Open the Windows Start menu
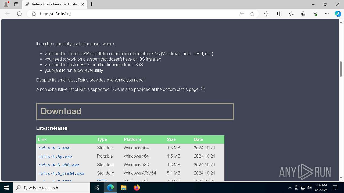Image resolution: width=344 pixels, height=193 pixels. [x=6, y=188]
